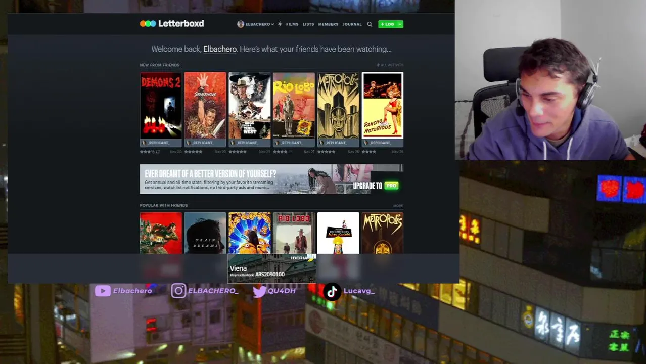The width and height of the screenshot is (646, 364).
Task: Open the MEMBERS menu item
Action: (328, 24)
